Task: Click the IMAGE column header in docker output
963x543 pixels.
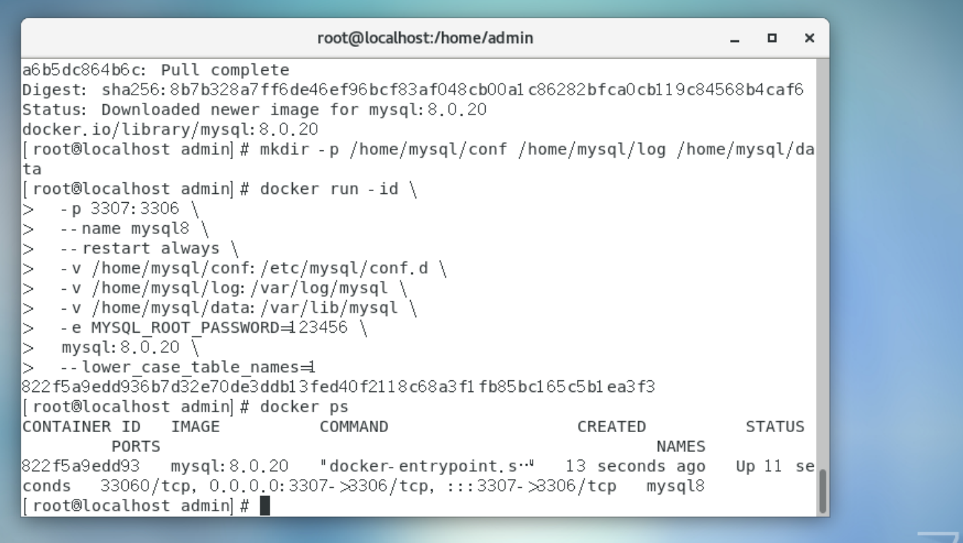Action: pos(195,427)
